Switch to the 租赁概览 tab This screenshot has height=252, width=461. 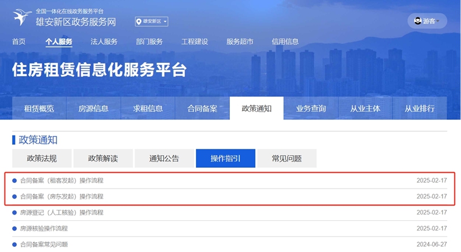point(39,108)
